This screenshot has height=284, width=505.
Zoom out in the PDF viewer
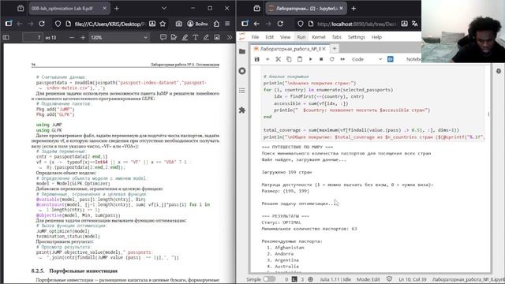72,38
